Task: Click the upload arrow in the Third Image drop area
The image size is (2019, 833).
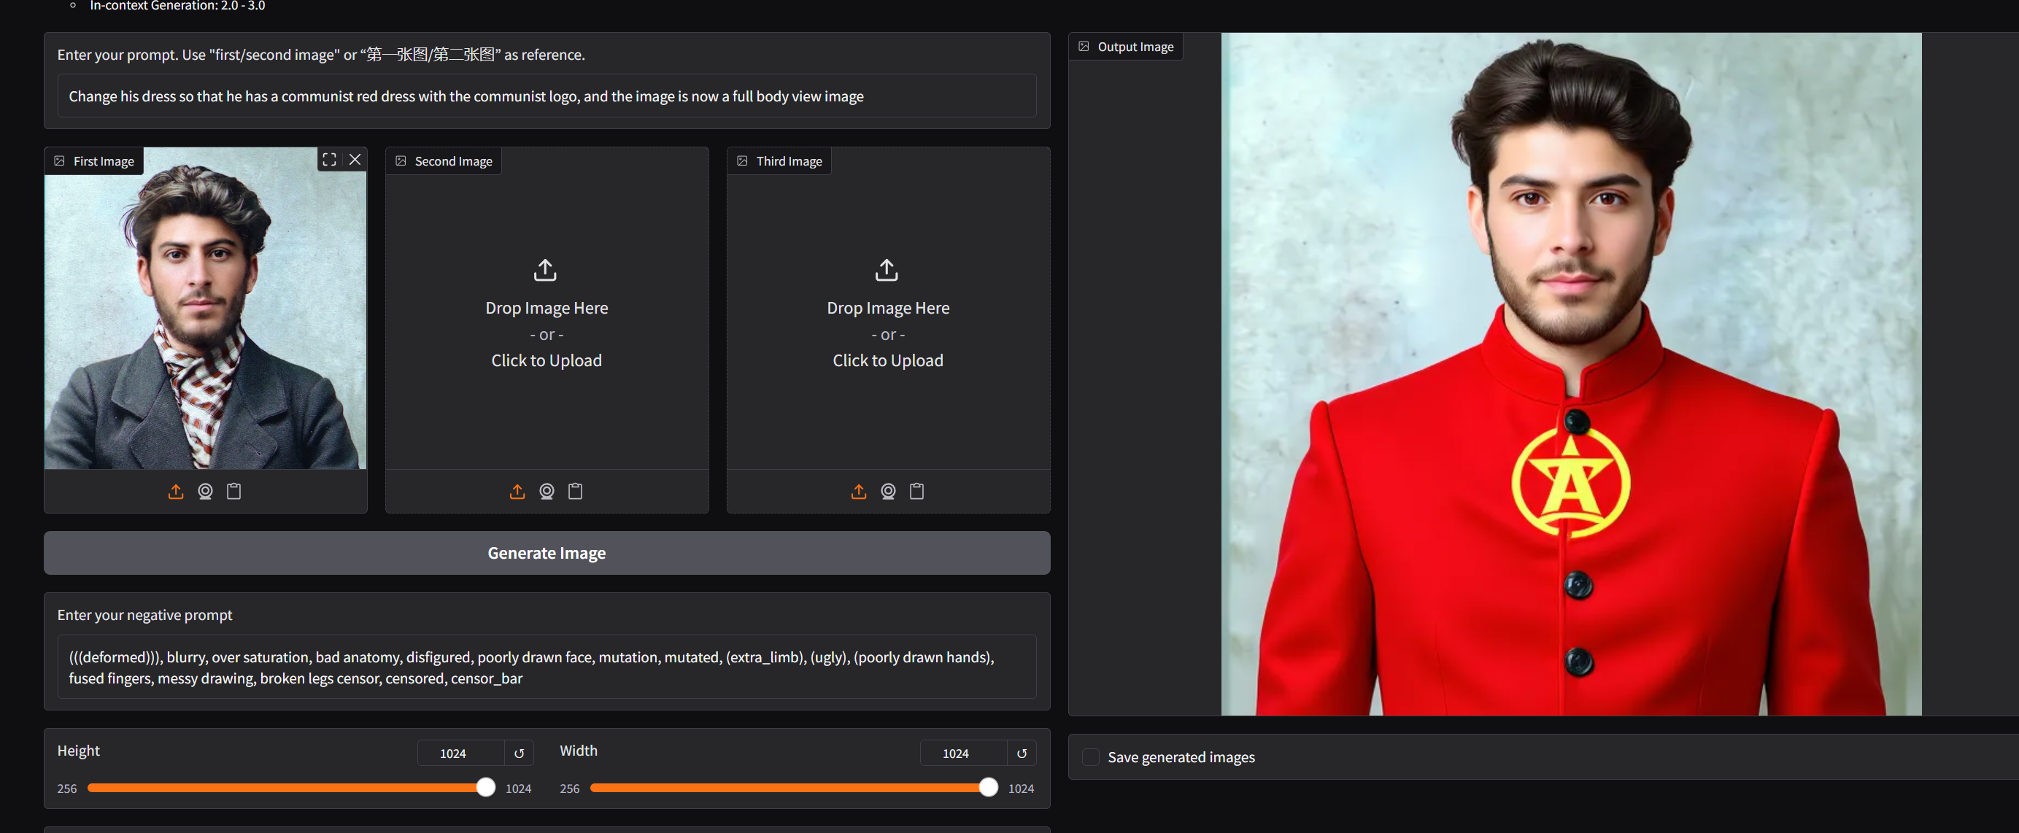Action: click(887, 271)
